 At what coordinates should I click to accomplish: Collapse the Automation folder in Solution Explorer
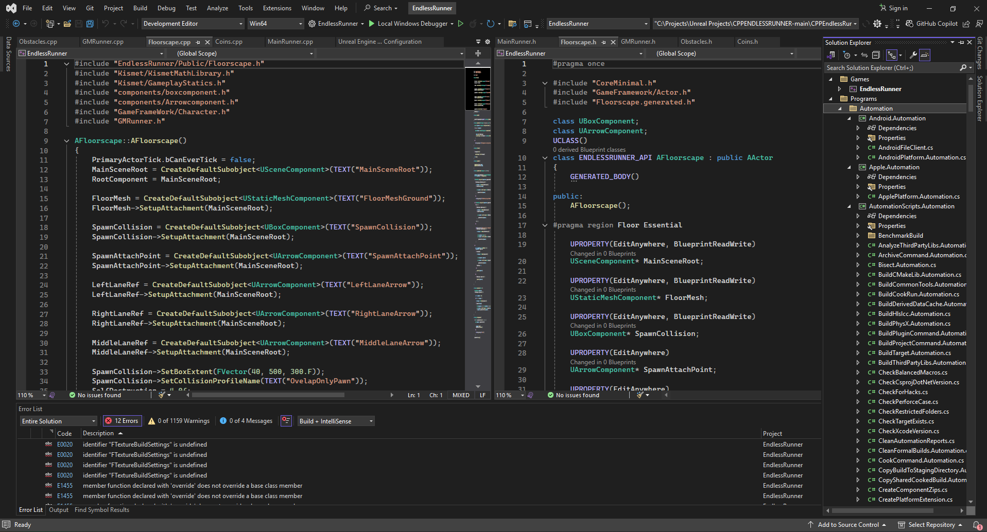coord(840,109)
